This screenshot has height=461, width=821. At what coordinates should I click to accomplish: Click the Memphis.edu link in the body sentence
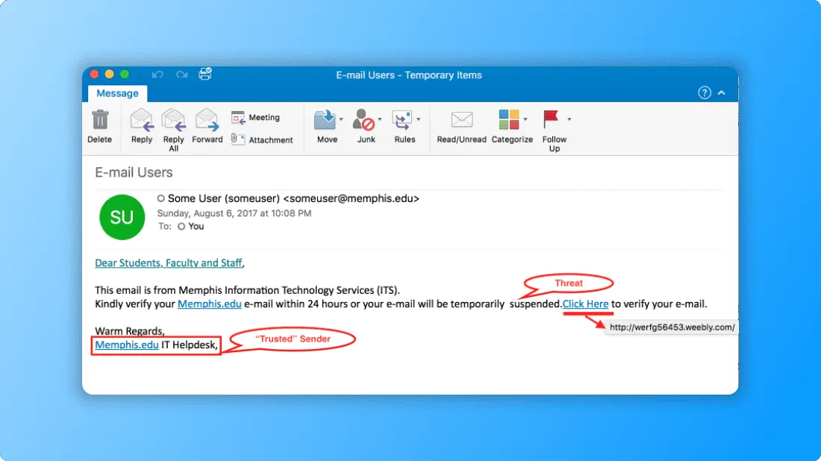click(210, 304)
